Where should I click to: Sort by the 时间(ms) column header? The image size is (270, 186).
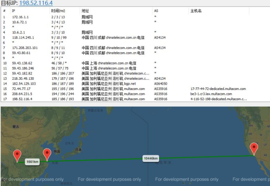pyautogui.click(x=58, y=11)
